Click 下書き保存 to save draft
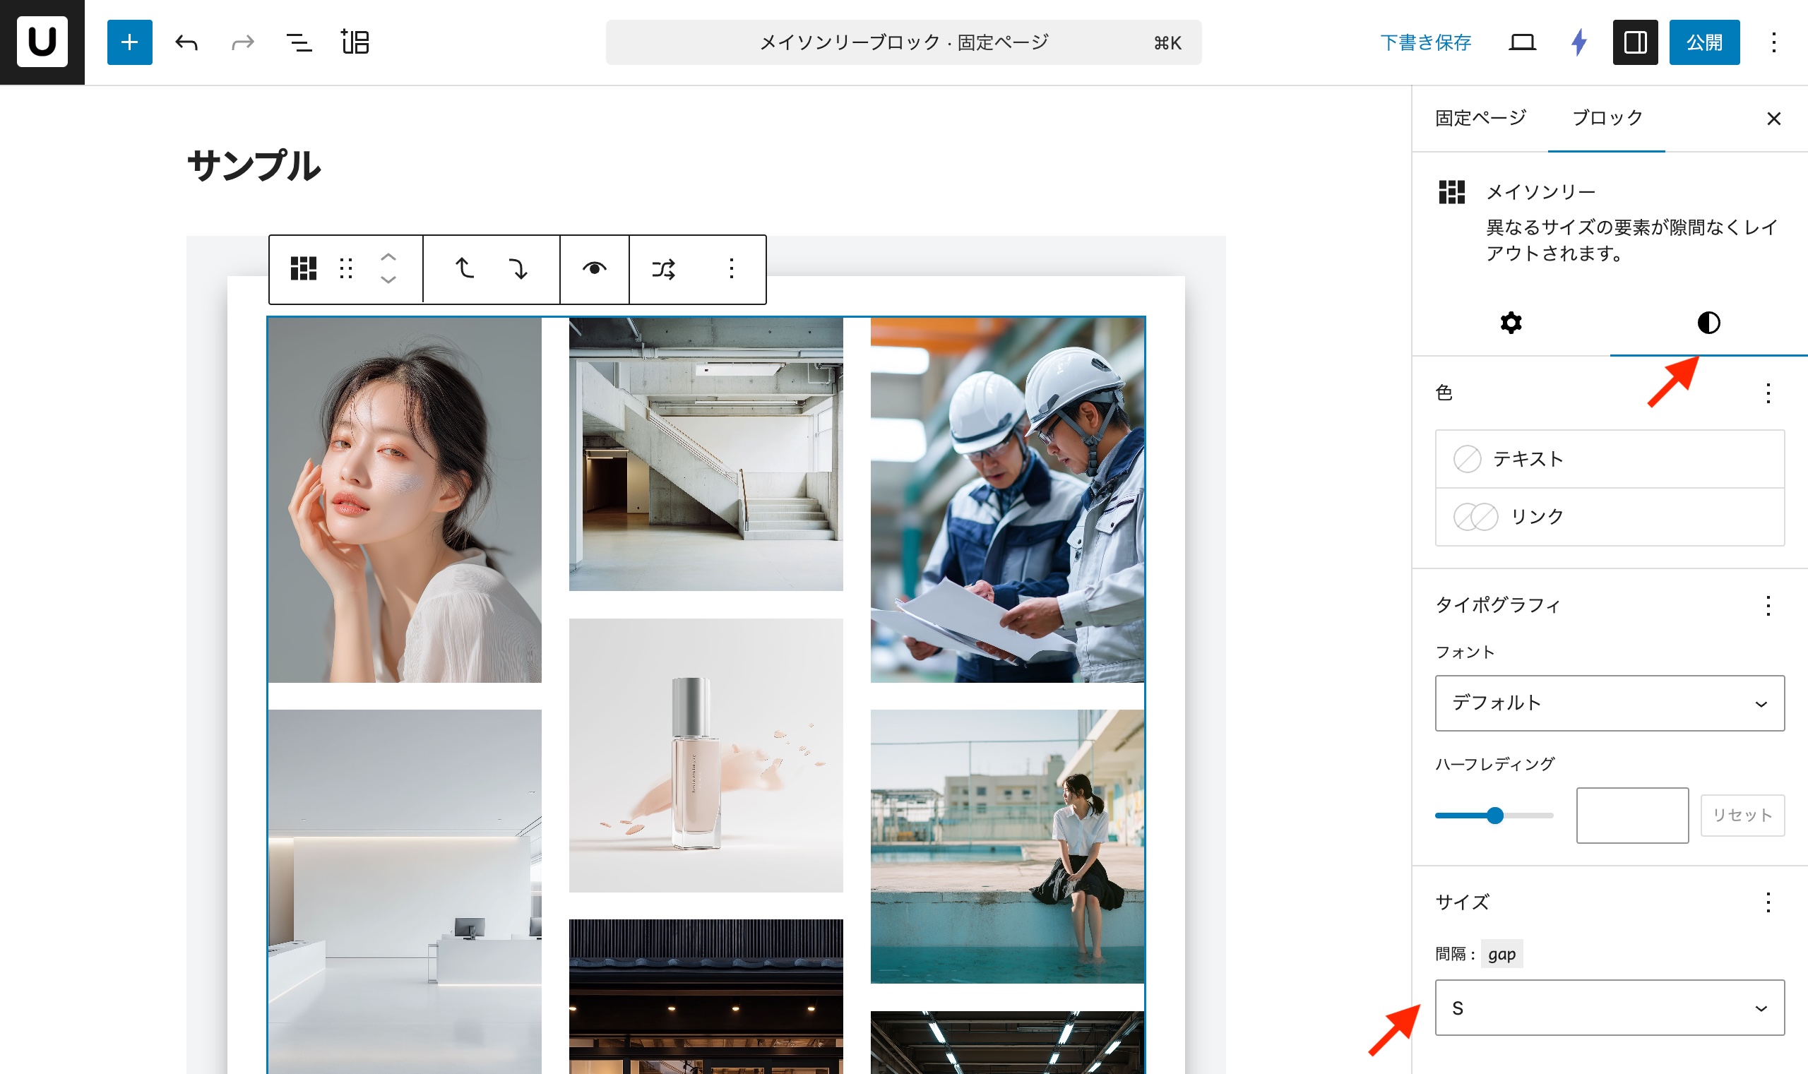The width and height of the screenshot is (1808, 1074). [x=1425, y=42]
